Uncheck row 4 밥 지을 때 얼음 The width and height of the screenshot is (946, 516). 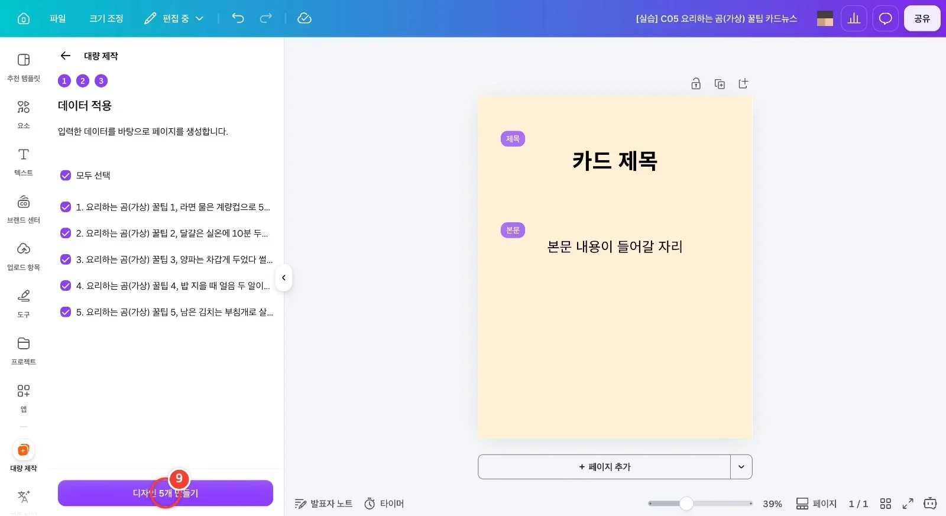(66, 285)
